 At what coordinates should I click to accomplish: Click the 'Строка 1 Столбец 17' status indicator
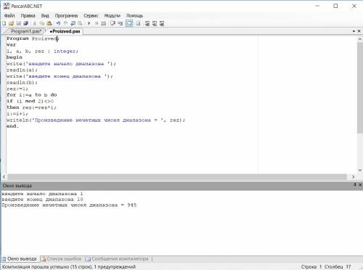[326, 266]
